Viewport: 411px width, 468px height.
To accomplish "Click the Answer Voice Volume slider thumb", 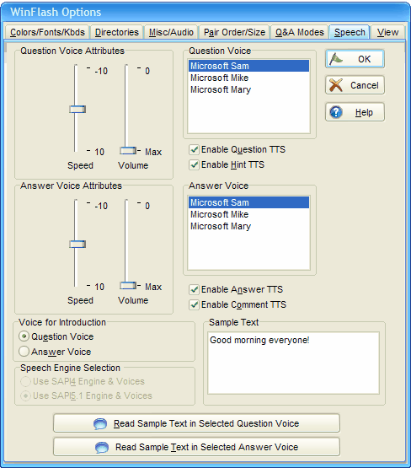I will pyautogui.click(x=128, y=285).
